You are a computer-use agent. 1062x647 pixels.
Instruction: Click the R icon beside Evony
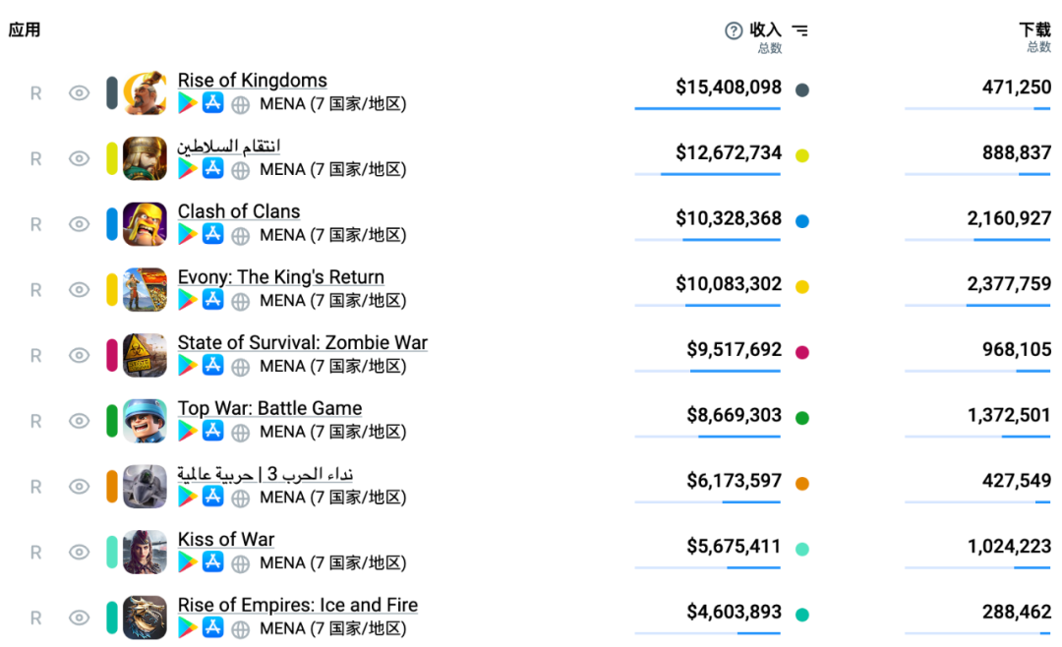36,290
